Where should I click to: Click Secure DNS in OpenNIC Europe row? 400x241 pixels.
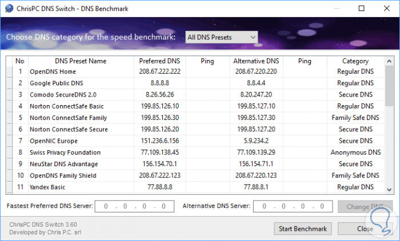coord(355,141)
